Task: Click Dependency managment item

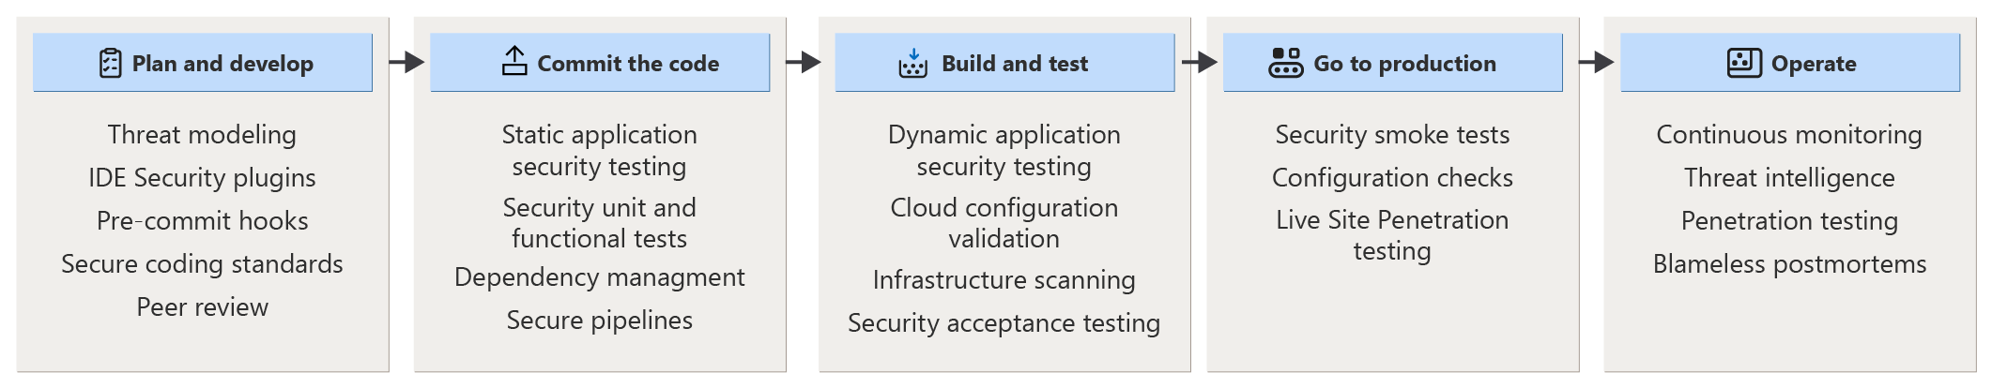Action: coord(599,277)
